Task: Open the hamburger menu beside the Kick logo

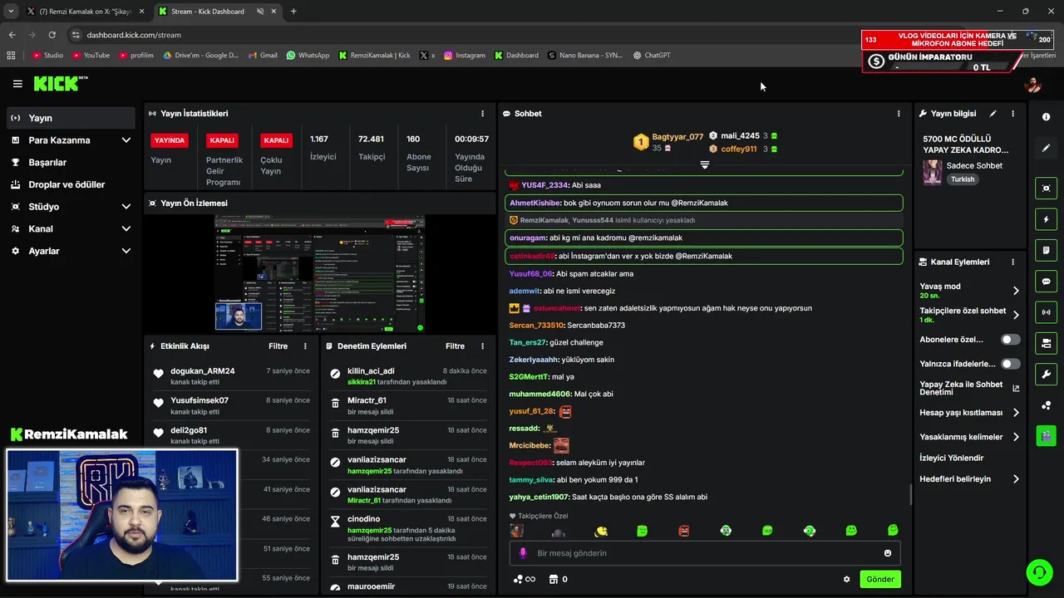Action: [17, 84]
